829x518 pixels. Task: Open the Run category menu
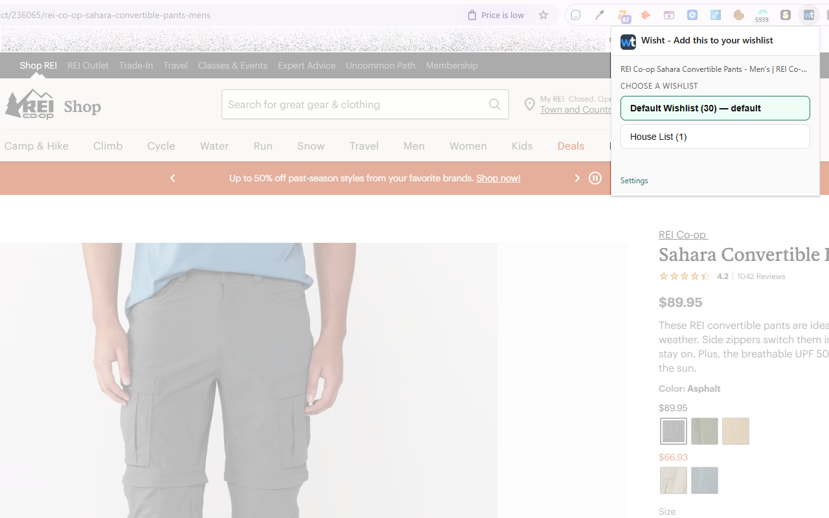tap(263, 146)
